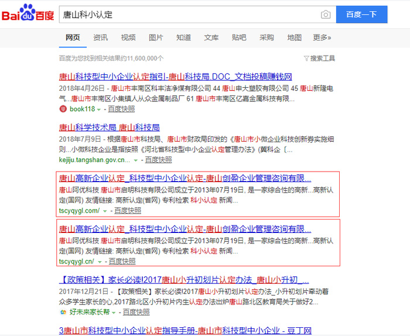
Task: Open 【政策相关】家长必读 result link
Action: [184, 280]
